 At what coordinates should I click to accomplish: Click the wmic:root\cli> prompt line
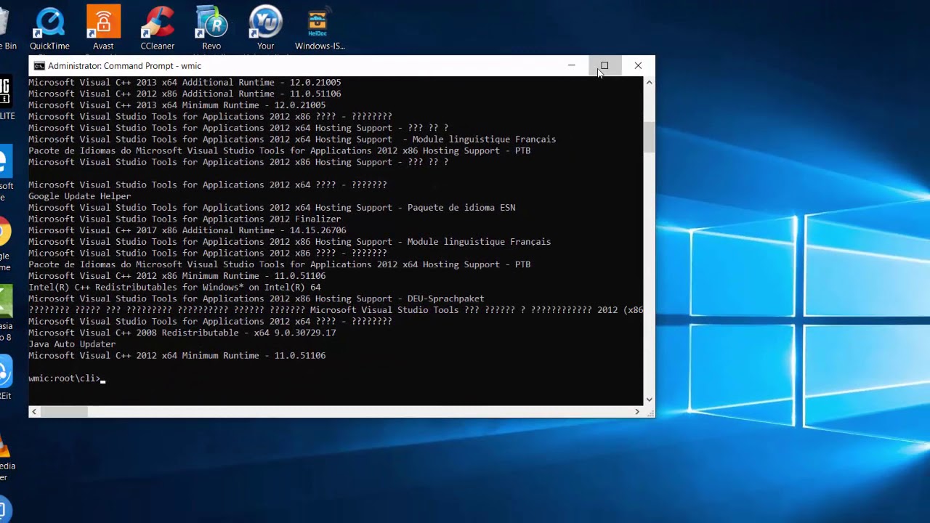tap(67, 378)
